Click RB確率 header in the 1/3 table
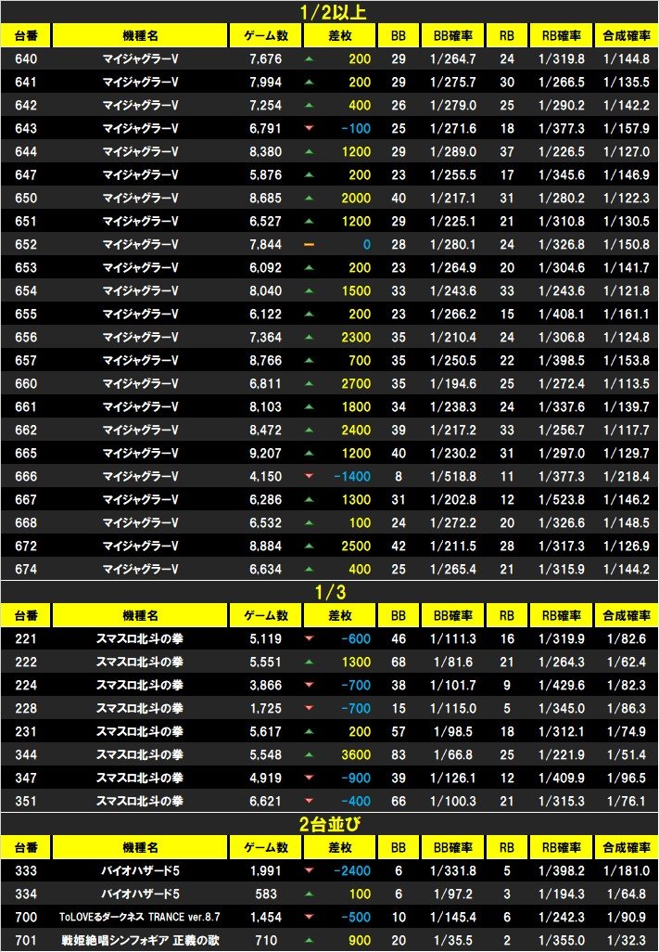The height and width of the screenshot is (952, 659). pos(561,615)
